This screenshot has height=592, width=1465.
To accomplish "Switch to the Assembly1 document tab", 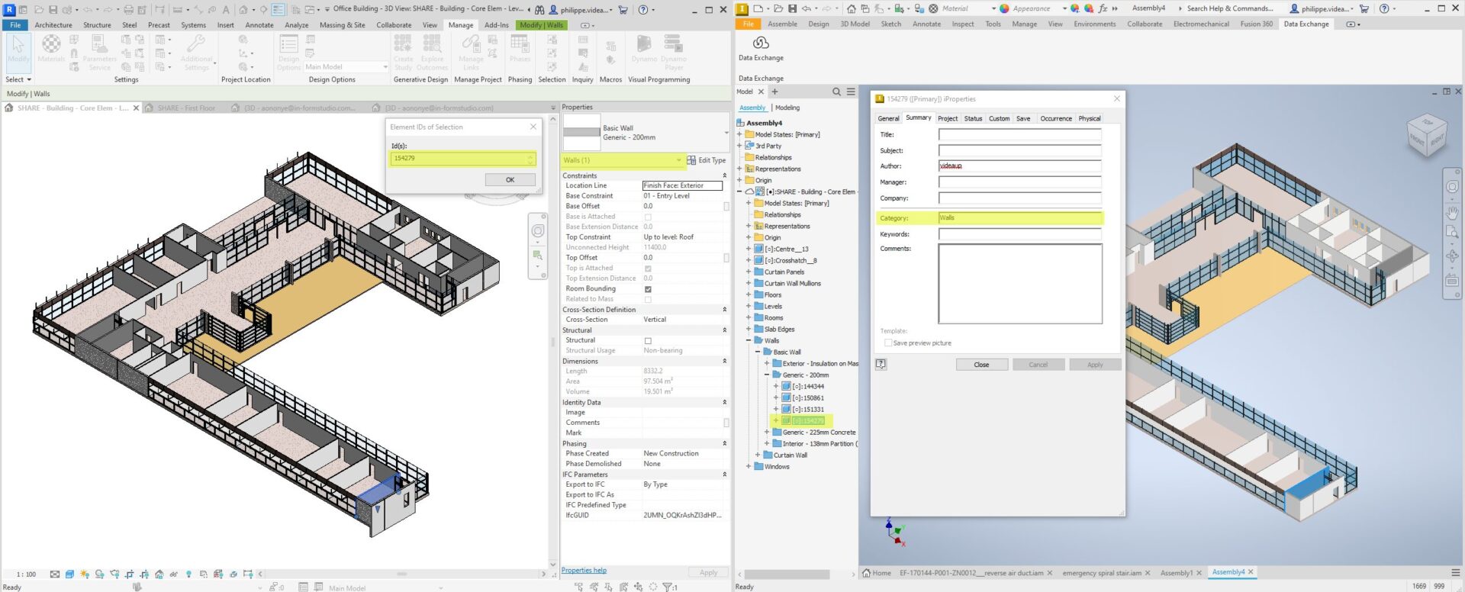I will 1176,573.
